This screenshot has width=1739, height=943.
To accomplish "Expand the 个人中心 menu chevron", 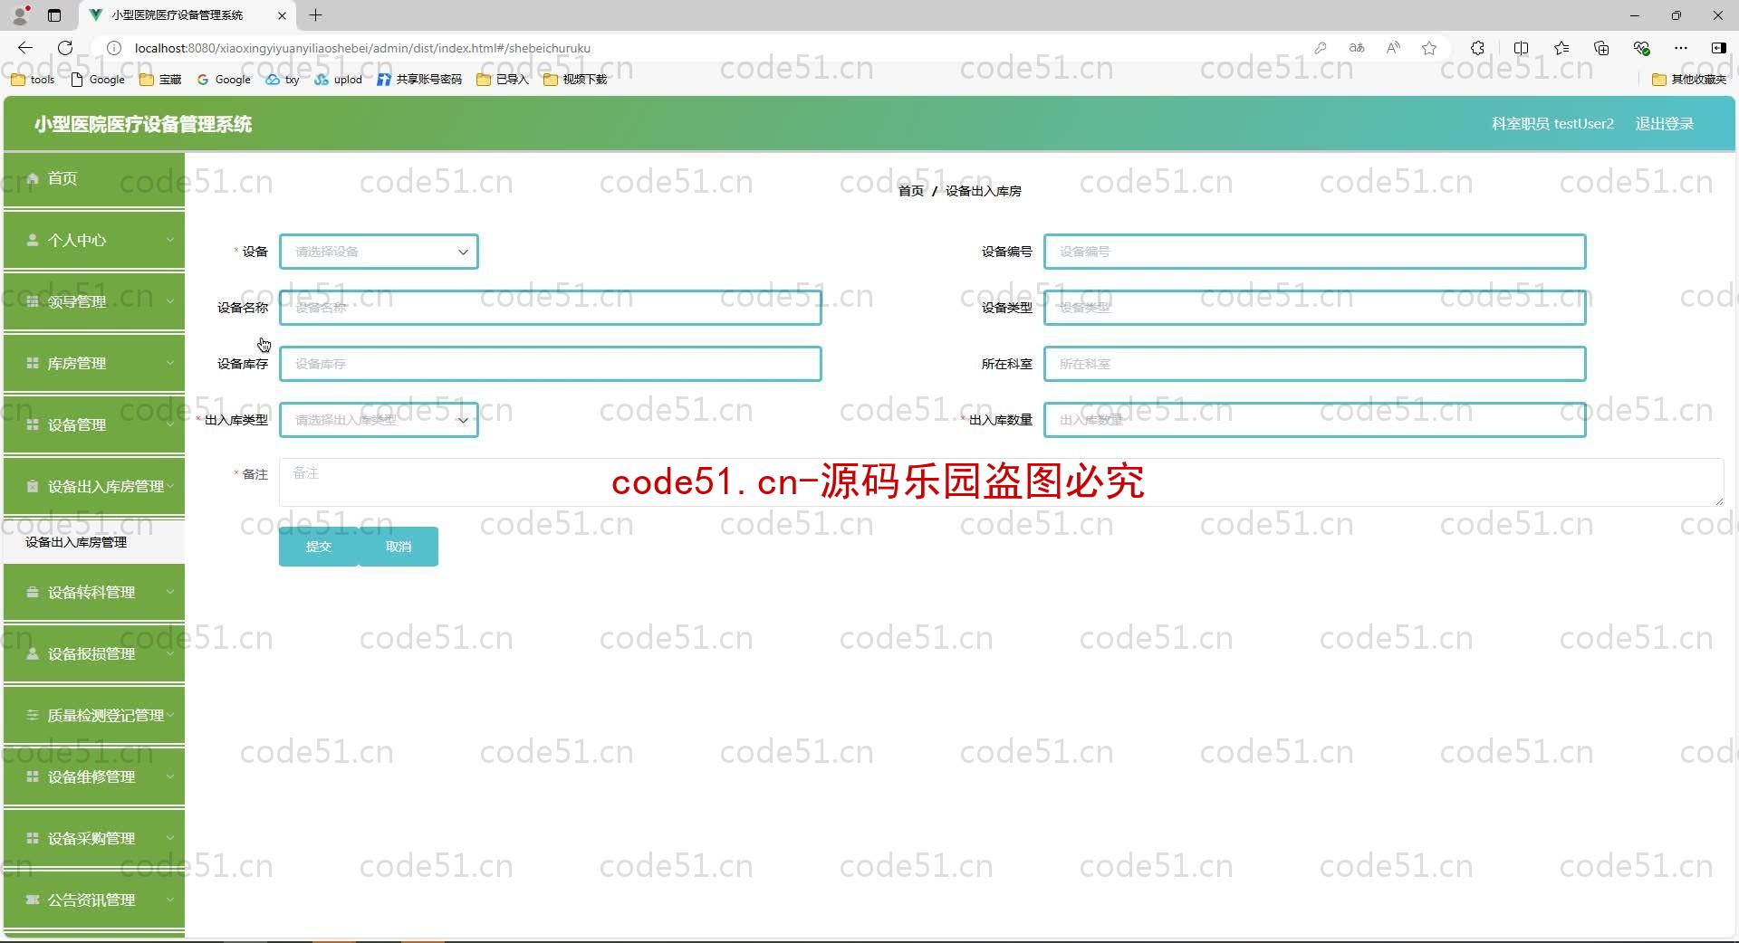I will [x=169, y=240].
